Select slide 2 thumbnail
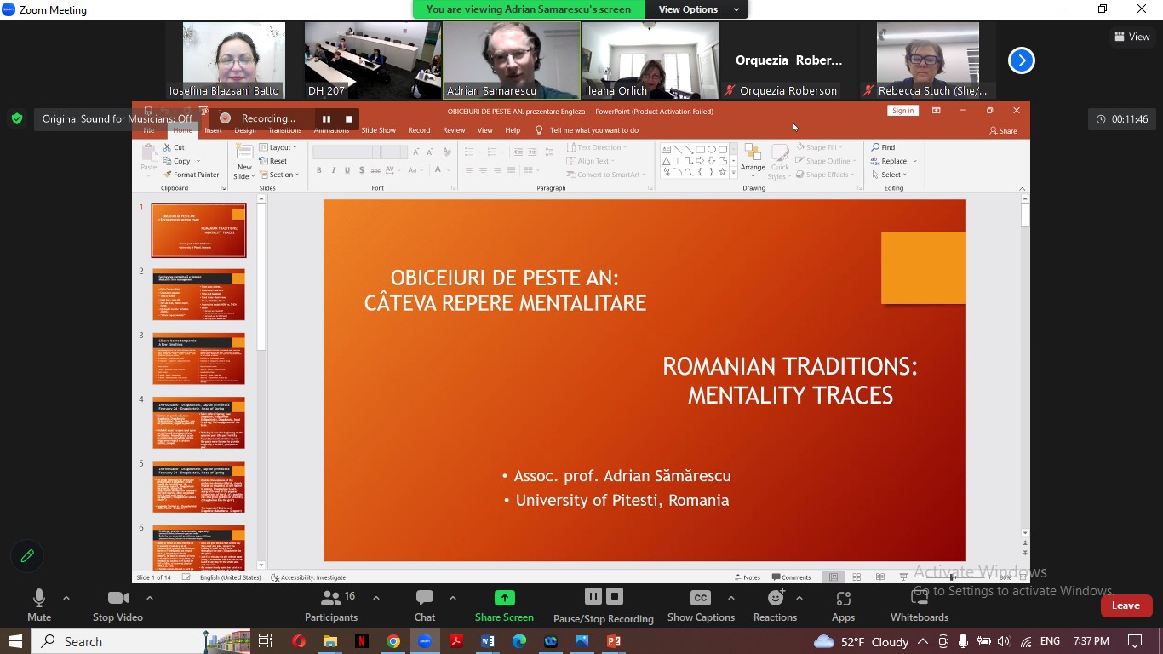Image resolution: width=1163 pixels, height=654 pixels. click(198, 294)
